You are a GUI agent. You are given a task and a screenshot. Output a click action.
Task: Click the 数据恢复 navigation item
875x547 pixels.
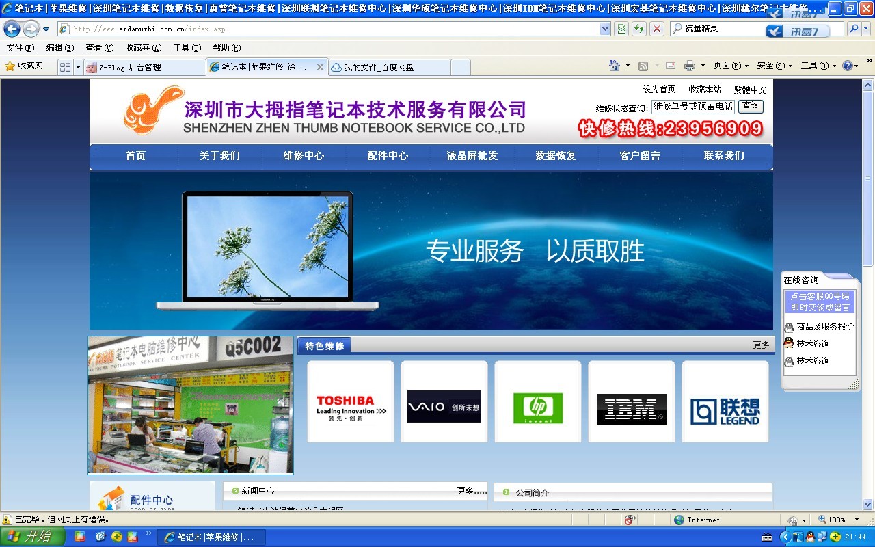click(556, 156)
